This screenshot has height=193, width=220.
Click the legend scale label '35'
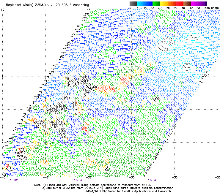(183, 8)
